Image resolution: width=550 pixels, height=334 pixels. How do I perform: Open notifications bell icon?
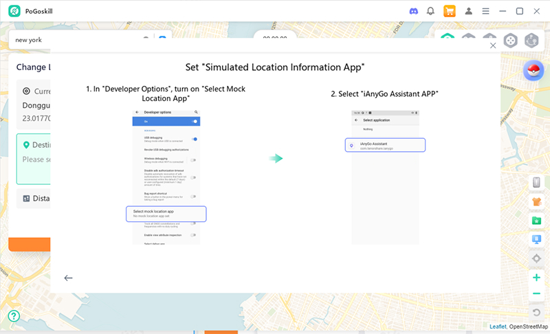(430, 11)
